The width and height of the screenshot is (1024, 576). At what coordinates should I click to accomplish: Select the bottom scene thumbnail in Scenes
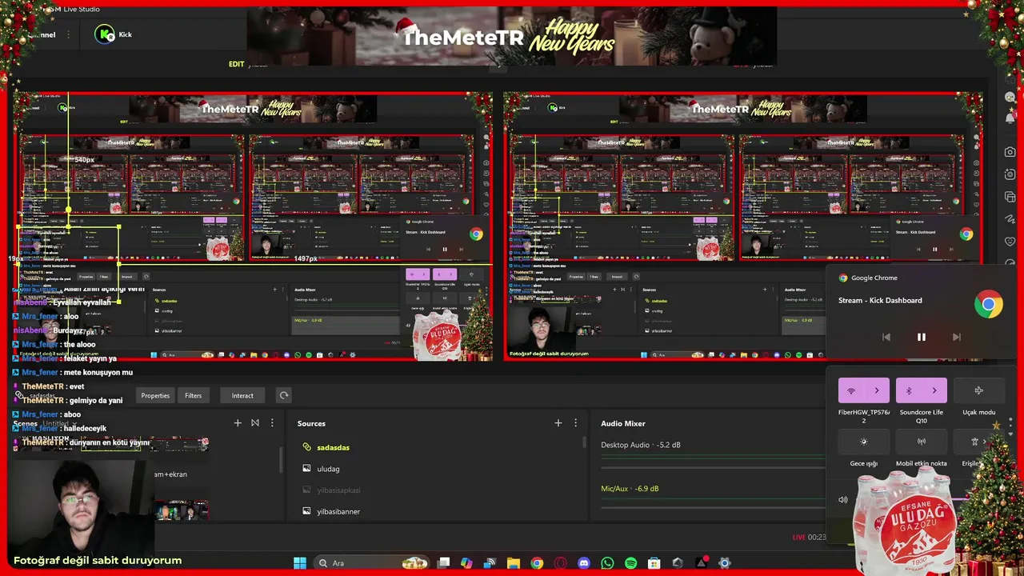click(182, 510)
